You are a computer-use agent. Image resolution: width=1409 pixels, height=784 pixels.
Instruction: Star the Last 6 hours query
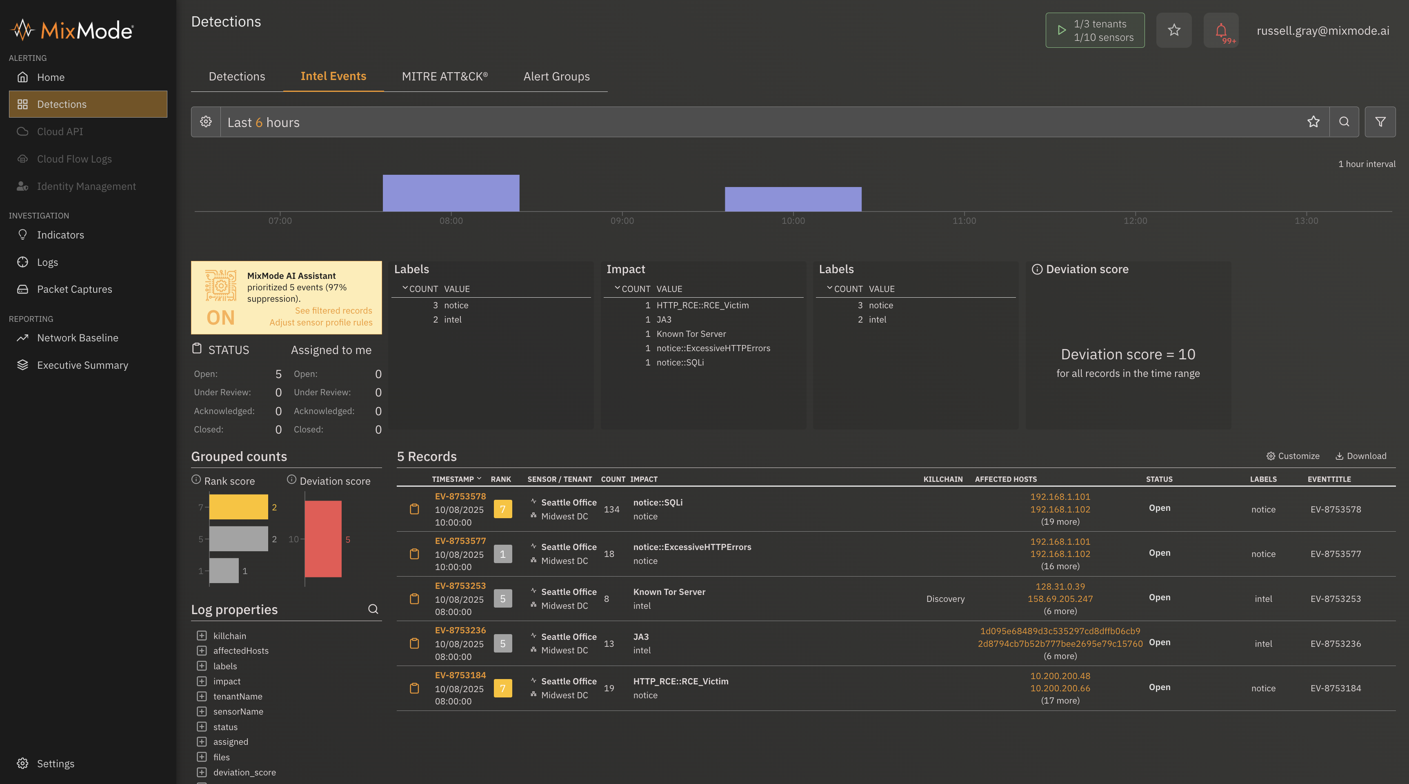[x=1313, y=122]
